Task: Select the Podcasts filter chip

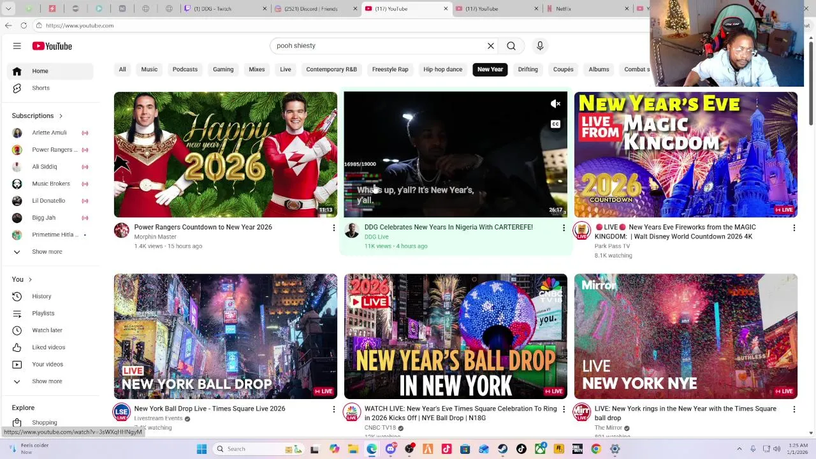Action: point(185,69)
